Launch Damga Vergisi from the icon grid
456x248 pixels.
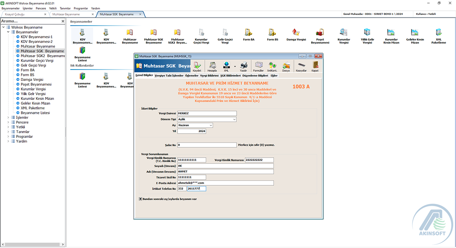click(296, 34)
